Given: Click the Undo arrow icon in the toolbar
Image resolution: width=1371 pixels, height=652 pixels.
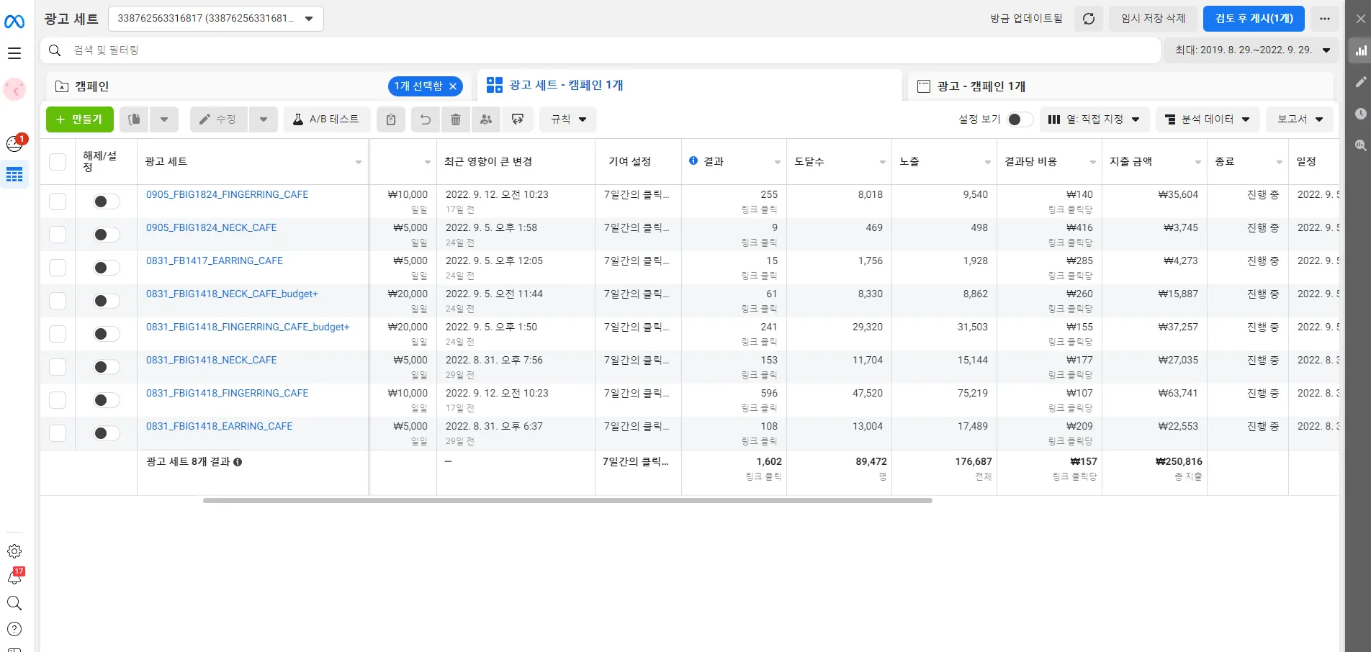Looking at the screenshot, I should (x=425, y=119).
